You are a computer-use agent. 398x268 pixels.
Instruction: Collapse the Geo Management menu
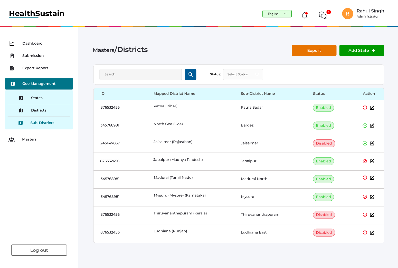[x=39, y=84]
